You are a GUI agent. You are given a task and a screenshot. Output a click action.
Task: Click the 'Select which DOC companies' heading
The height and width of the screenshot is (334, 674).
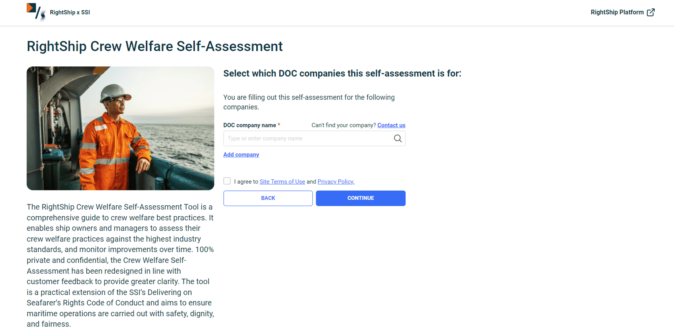pyautogui.click(x=342, y=73)
